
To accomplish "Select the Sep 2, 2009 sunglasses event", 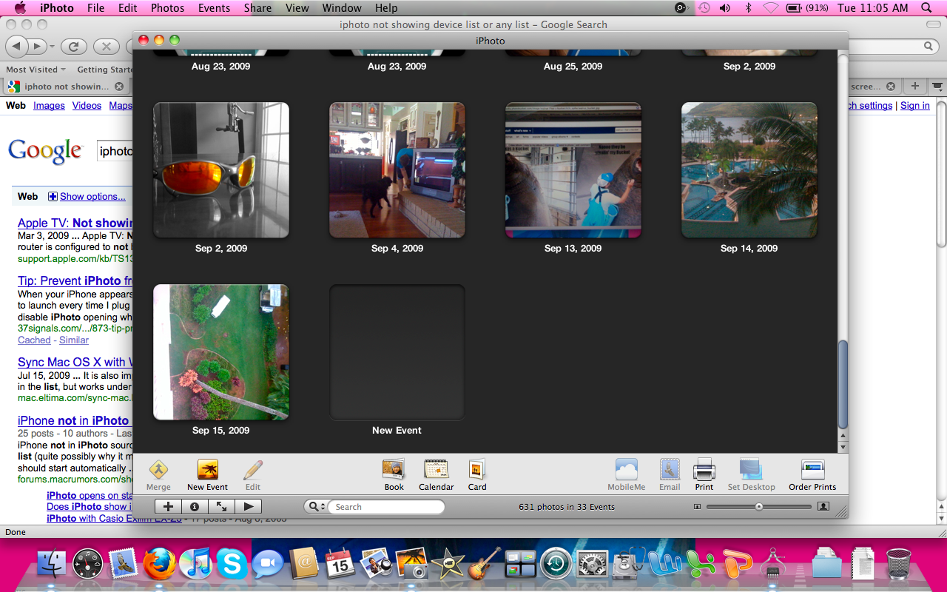I will click(x=221, y=170).
